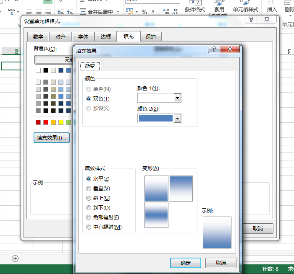The image size is (294, 274).
Task: Pick the yellow standard color swatch
Action: click(x=61, y=122)
